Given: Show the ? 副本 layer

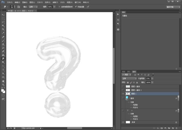Looking at the screenshot, I should [x=123, y=98].
